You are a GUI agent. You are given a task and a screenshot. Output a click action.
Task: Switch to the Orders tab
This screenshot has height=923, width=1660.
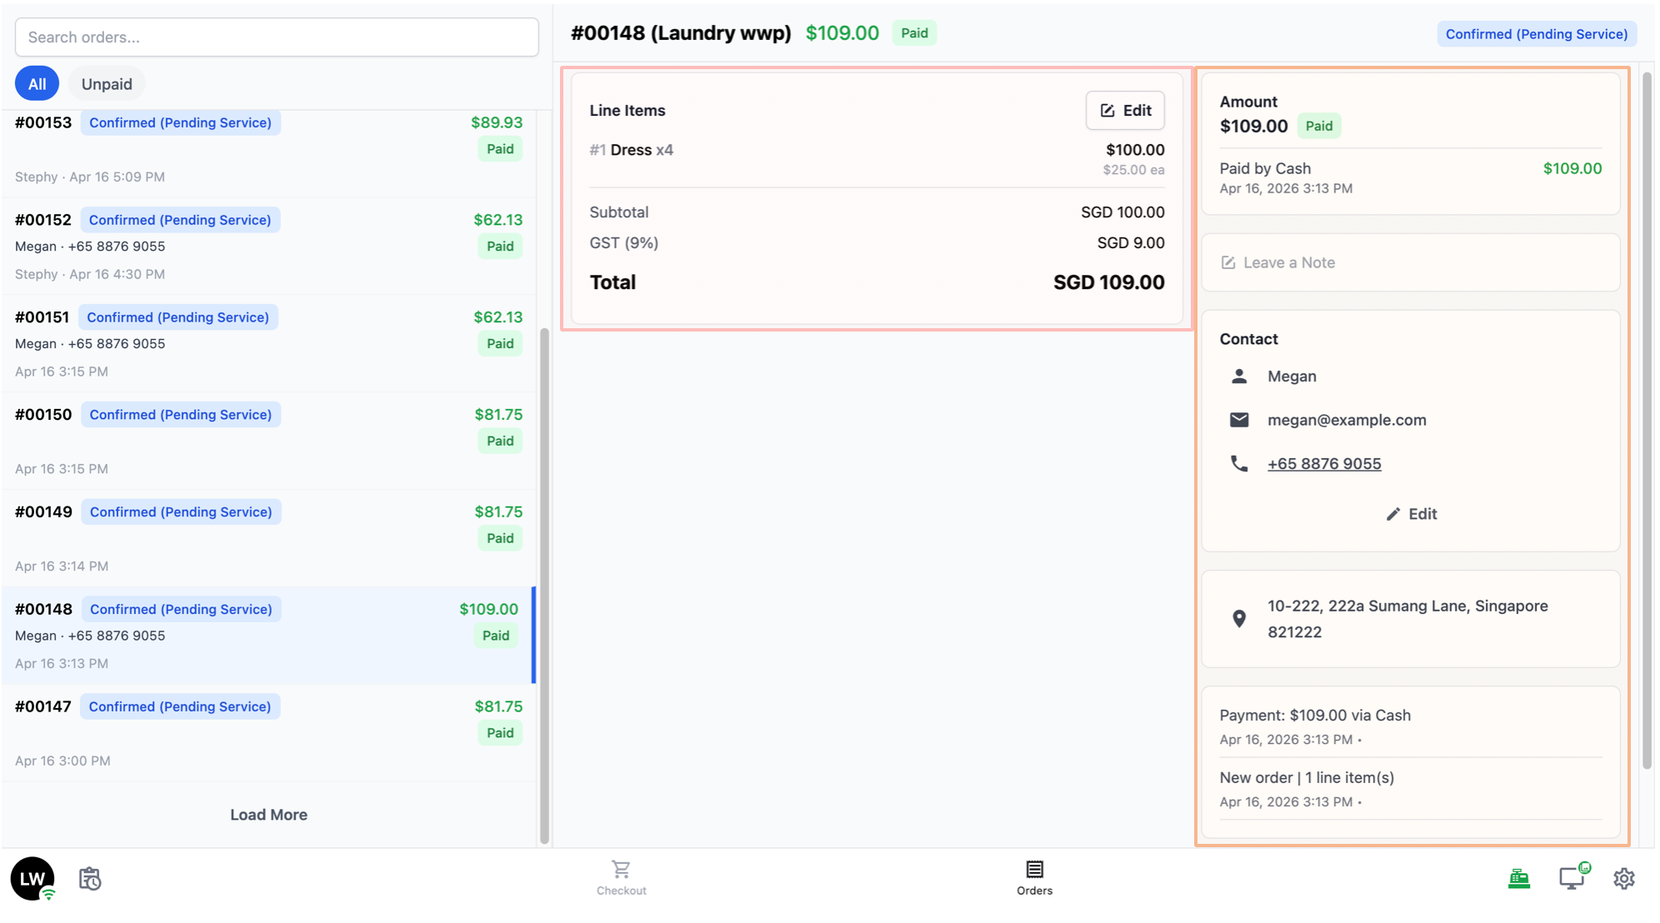click(x=1034, y=878)
